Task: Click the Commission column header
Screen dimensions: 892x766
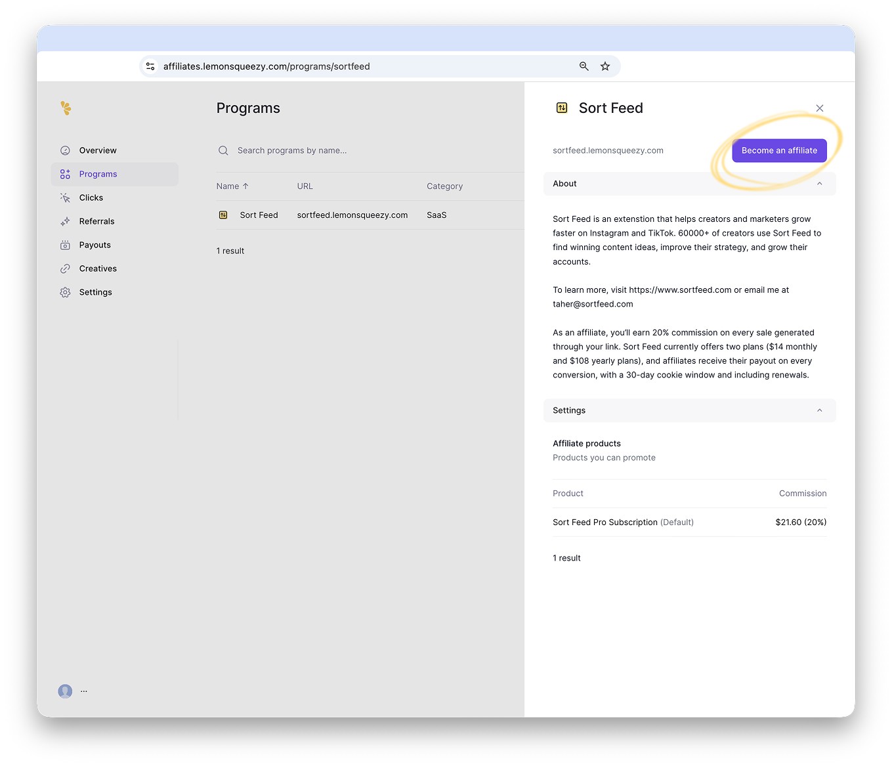Action: tap(803, 494)
